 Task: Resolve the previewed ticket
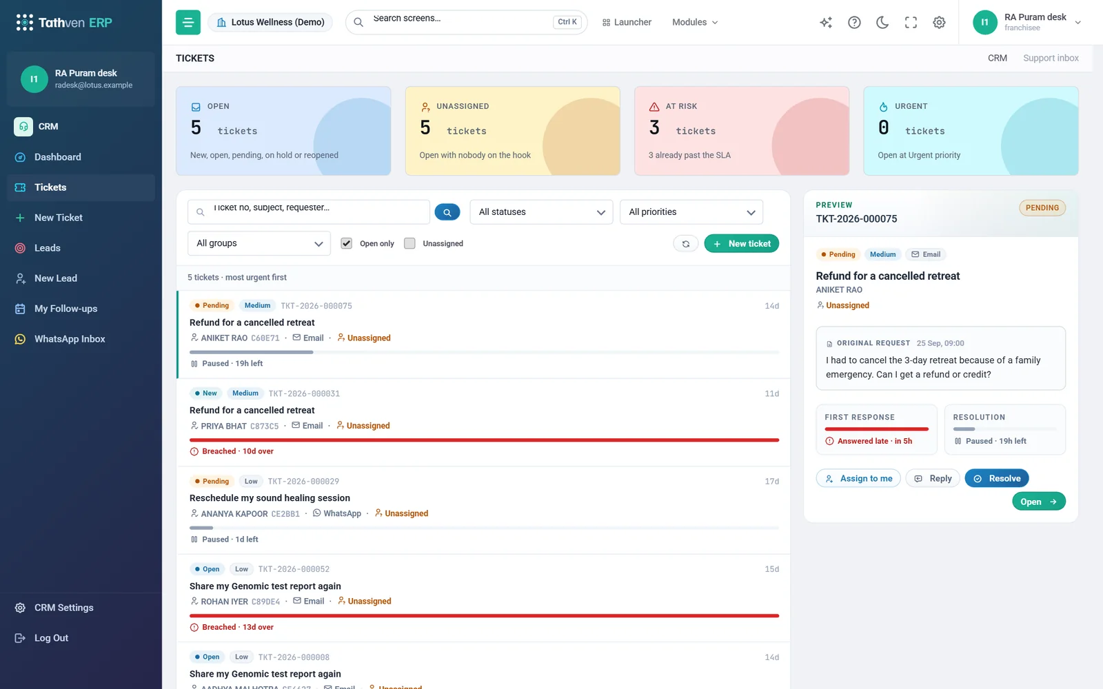point(997,479)
